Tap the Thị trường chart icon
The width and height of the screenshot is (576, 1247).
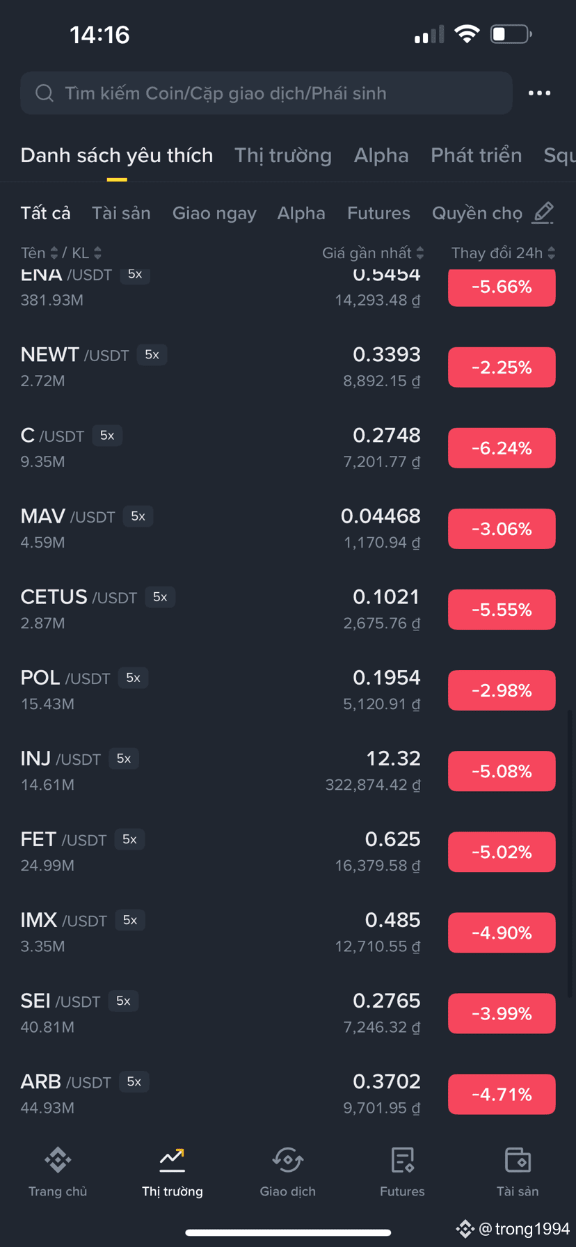173,1160
